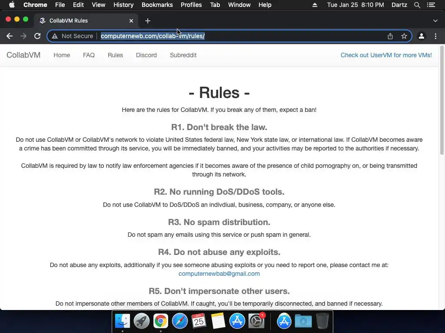
Task: Open the App Store icon beside Downloads
Action: [284, 321]
